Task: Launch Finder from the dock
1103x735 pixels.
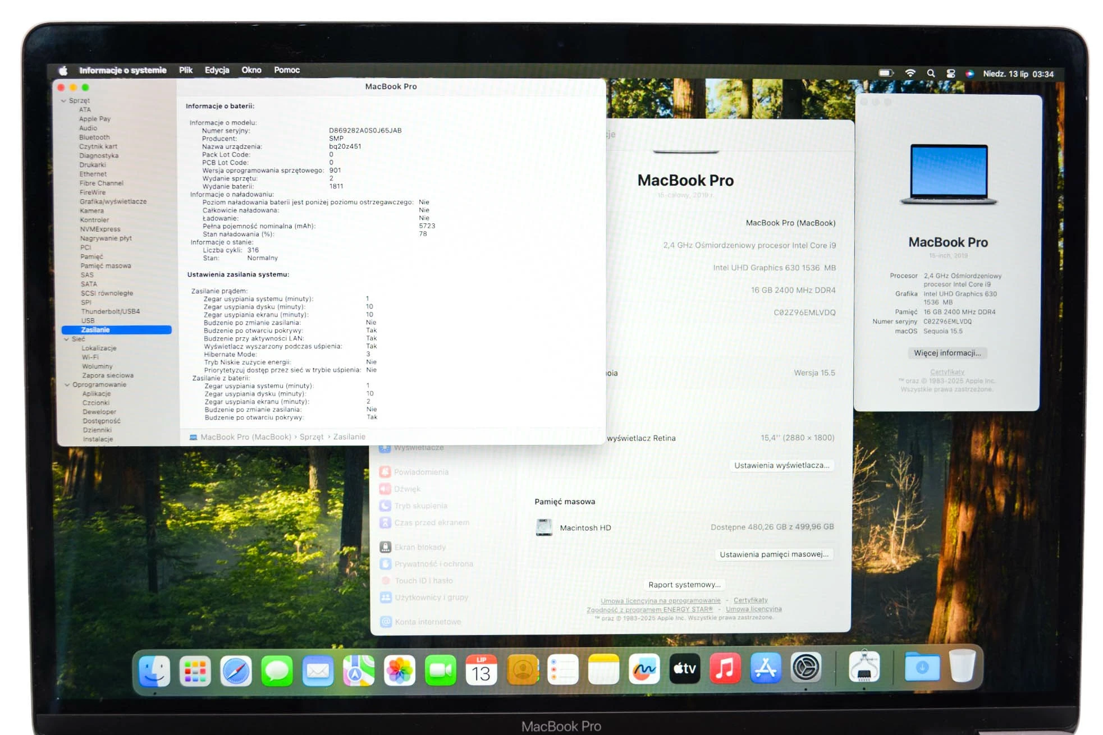Action: point(154,671)
